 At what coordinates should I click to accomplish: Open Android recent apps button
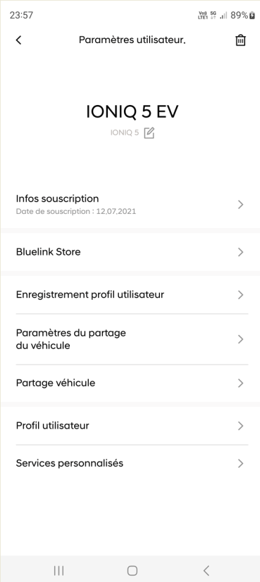[58, 570]
